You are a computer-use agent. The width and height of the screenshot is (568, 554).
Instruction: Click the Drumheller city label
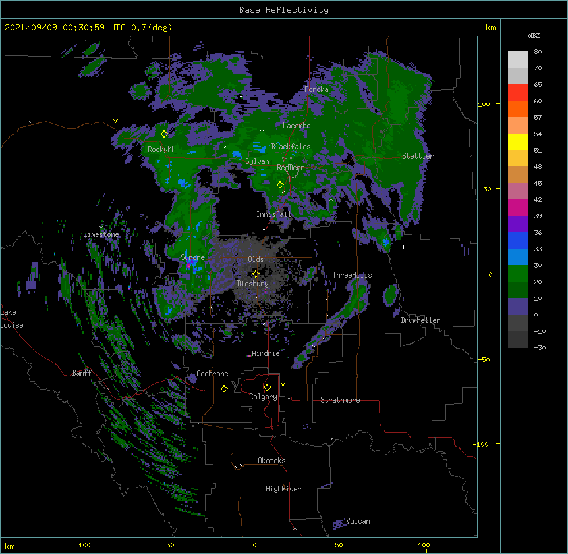[420, 320]
